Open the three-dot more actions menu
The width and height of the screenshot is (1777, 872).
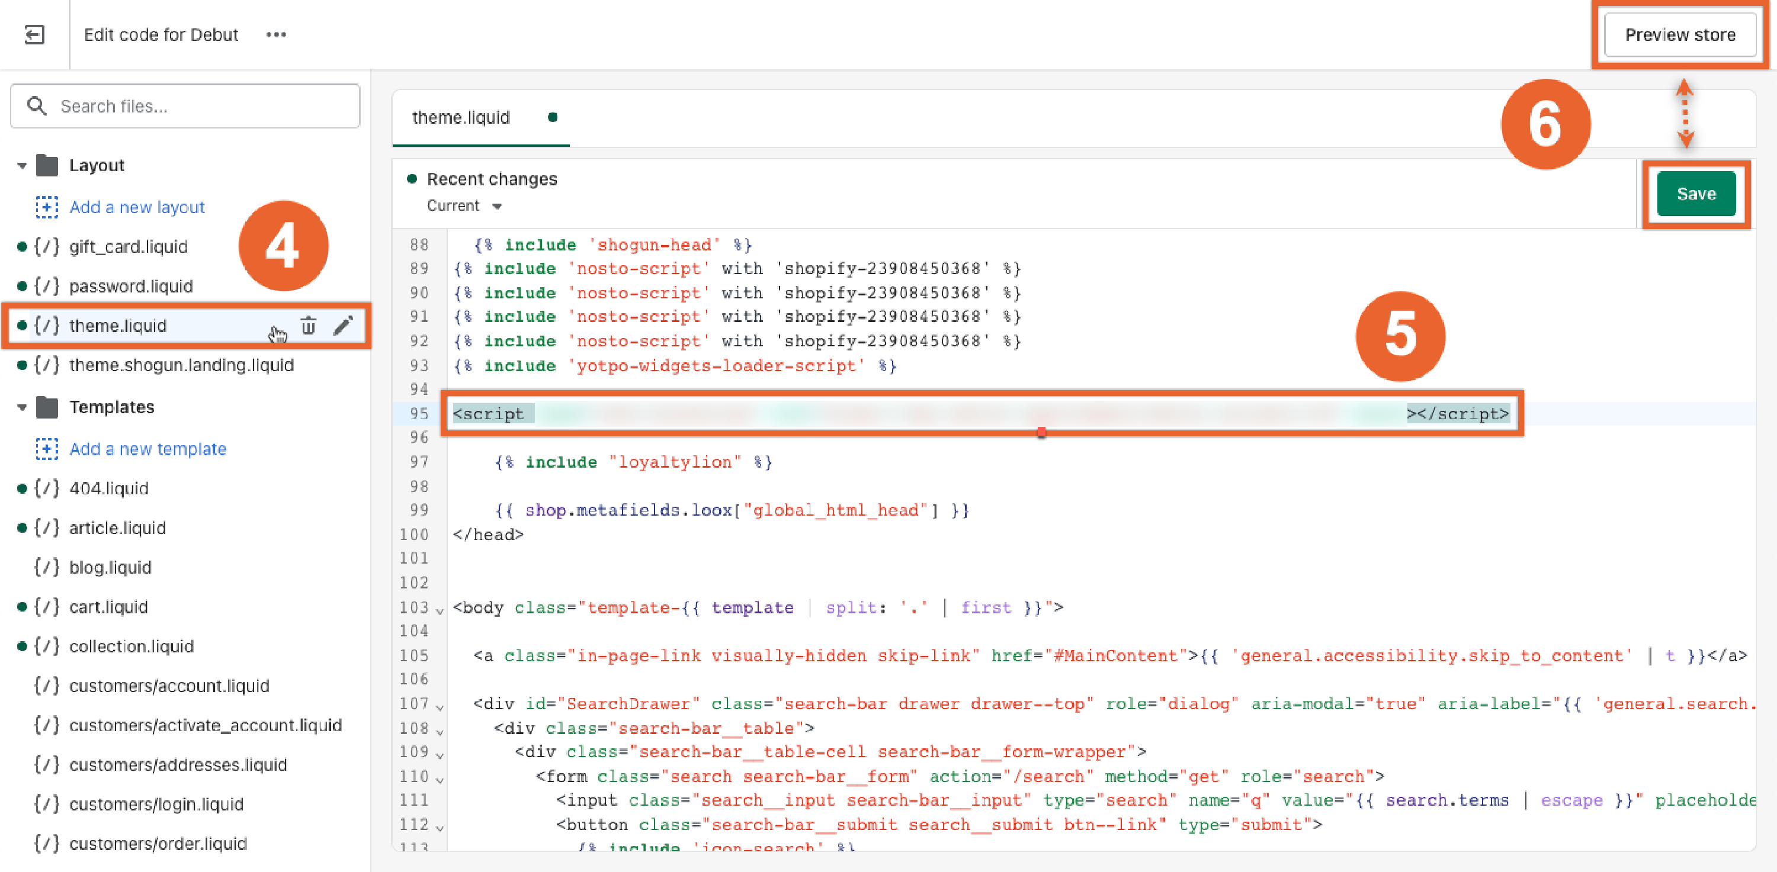click(276, 34)
